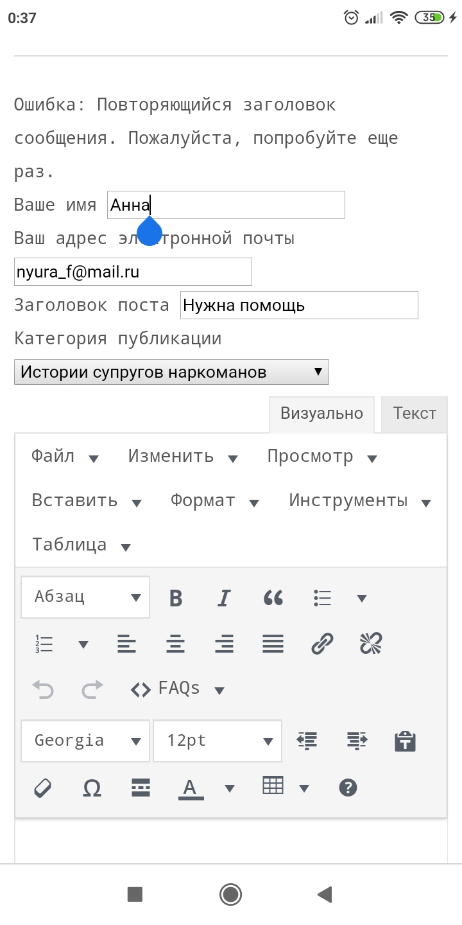
Task: Open the editor help question mark icon
Action: coord(348,788)
